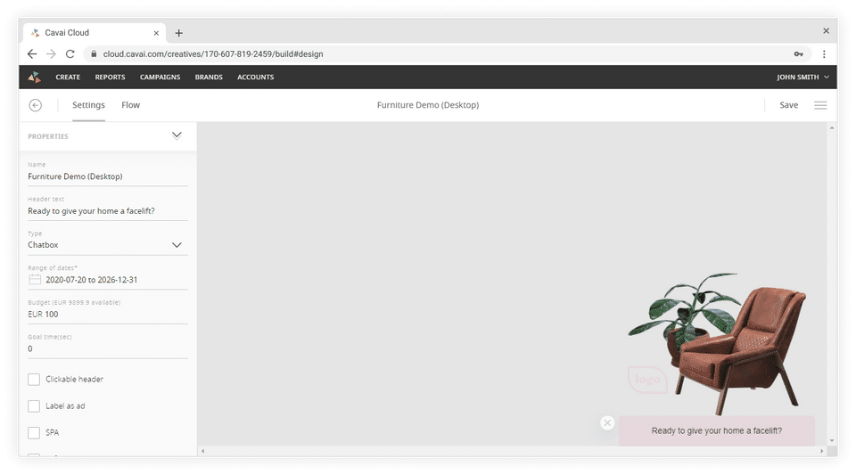Open the Brands section
856x475 pixels.
coord(209,78)
